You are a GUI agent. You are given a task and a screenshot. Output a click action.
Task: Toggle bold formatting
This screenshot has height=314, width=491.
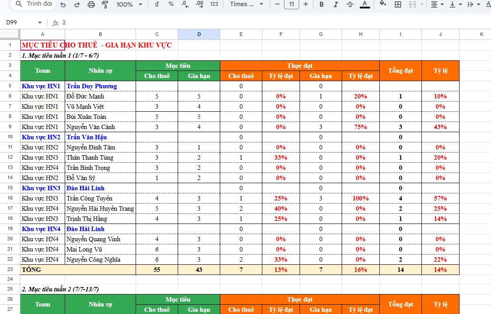(322, 4)
